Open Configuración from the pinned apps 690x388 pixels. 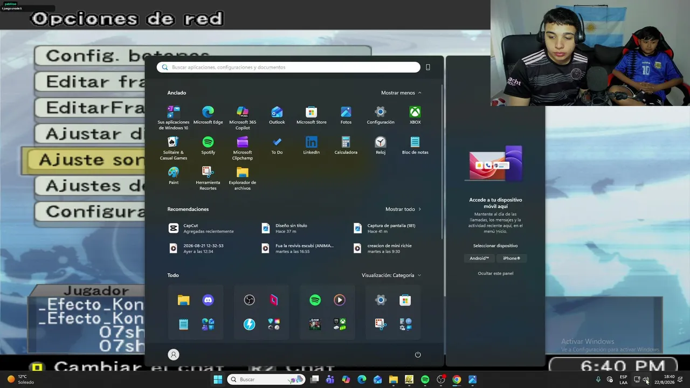(381, 115)
